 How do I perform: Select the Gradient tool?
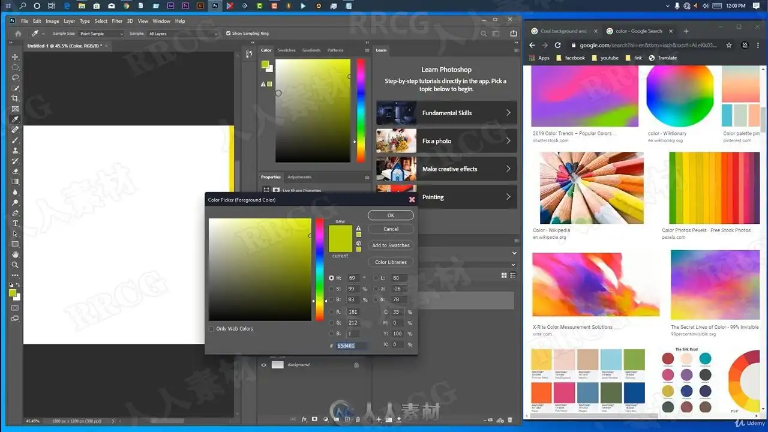(16, 182)
